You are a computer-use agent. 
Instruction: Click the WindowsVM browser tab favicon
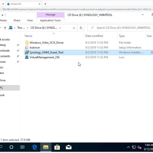click(8, 4)
